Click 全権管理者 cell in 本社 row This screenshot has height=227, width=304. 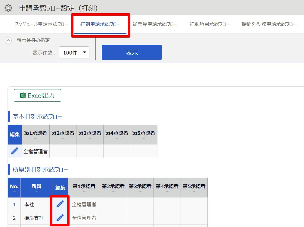point(84,204)
